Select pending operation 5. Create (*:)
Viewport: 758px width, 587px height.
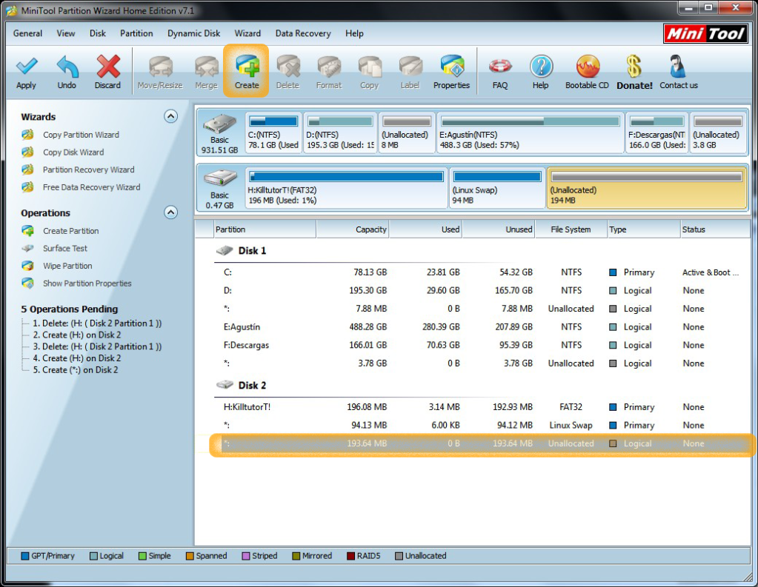(x=76, y=369)
